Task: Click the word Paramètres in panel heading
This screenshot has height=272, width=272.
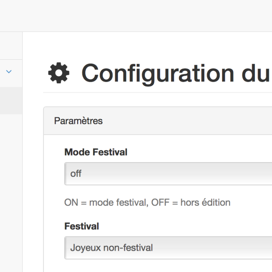Action: tap(78, 121)
